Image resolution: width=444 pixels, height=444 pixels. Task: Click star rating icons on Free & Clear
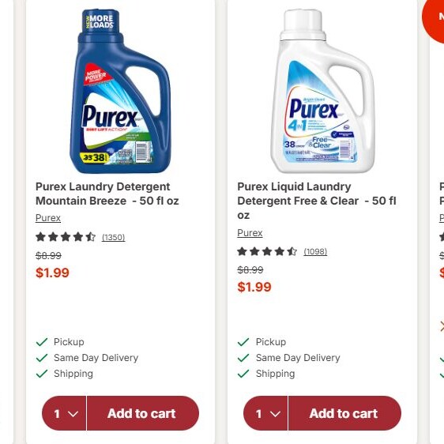click(267, 251)
